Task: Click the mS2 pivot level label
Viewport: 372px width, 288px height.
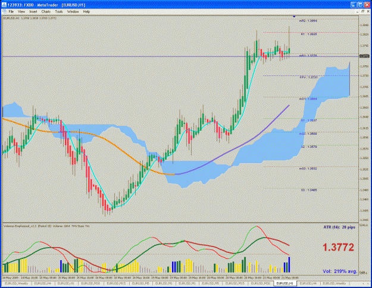Action: [x=308, y=134]
